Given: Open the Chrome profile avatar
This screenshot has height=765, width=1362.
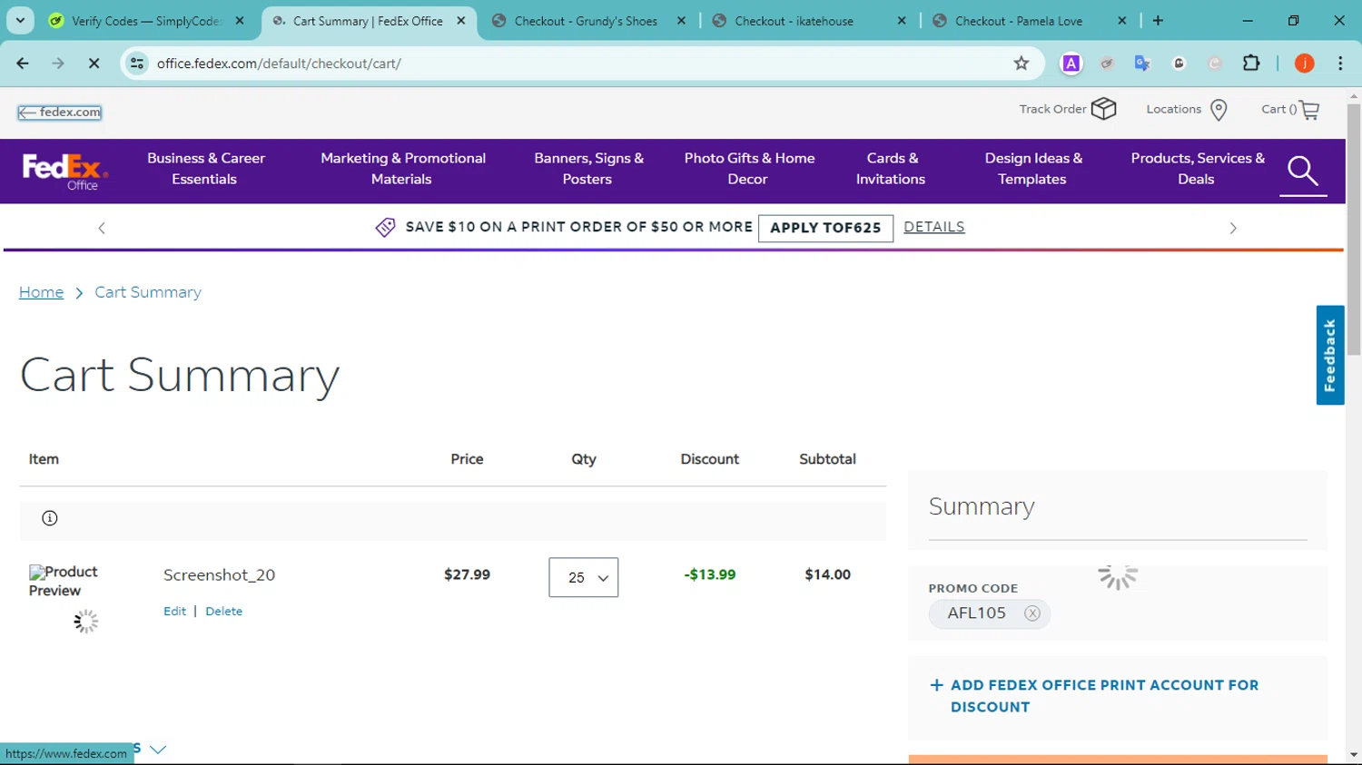Looking at the screenshot, I should pos(1305,64).
